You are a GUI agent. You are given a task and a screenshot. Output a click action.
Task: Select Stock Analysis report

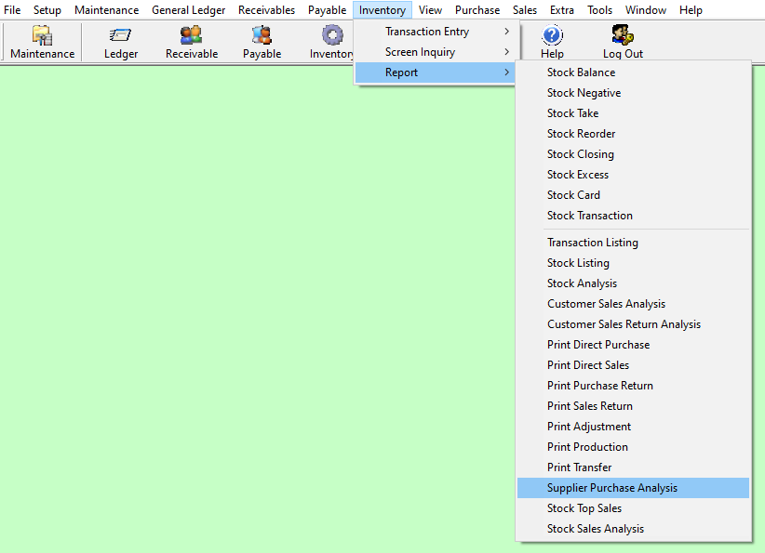633,283
